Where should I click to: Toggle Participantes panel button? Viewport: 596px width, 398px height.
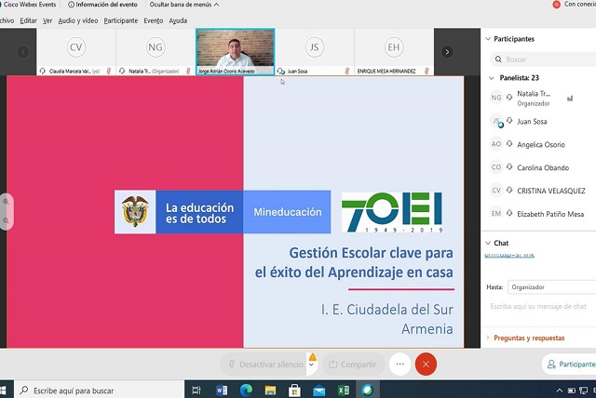[x=570, y=365]
